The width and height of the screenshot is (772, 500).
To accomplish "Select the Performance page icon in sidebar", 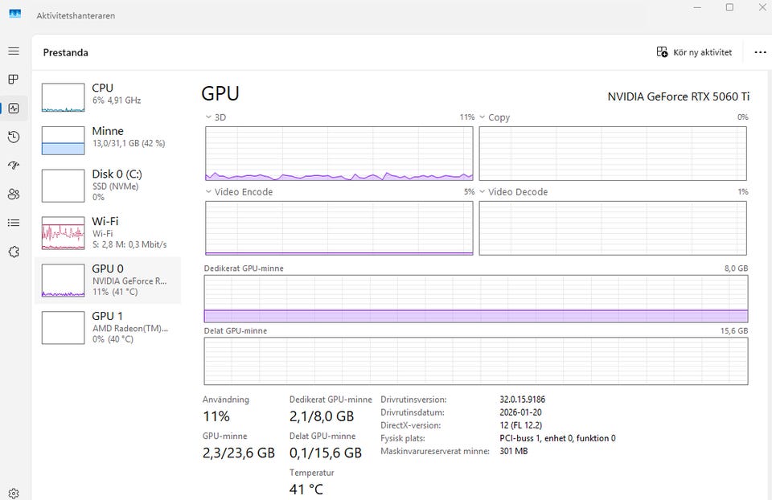I will click(x=14, y=109).
